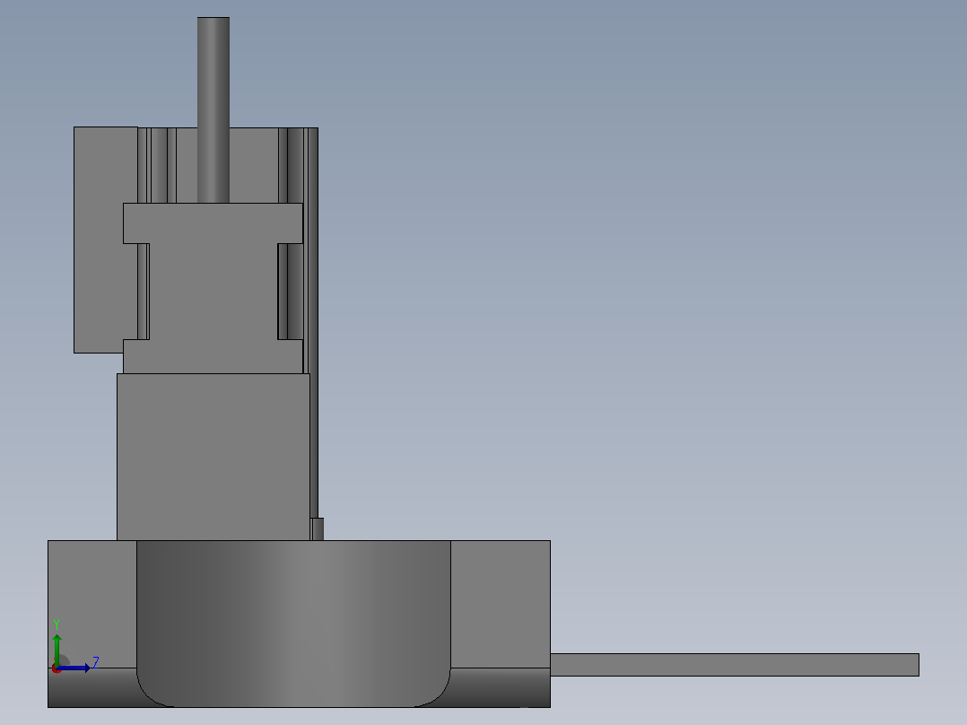Image resolution: width=967 pixels, height=725 pixels.
Task: Click the Y axis label text
Action: coord(57,625)
